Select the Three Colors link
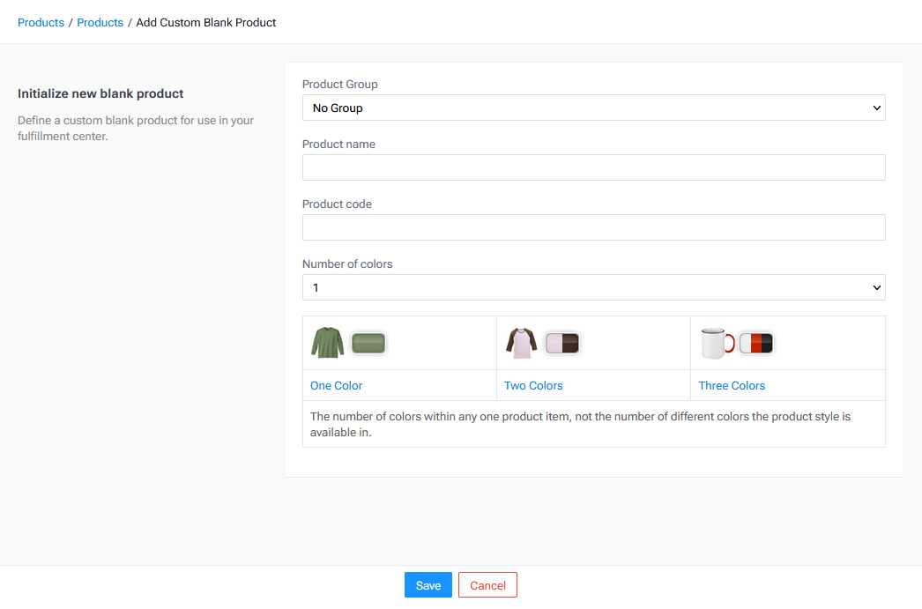Screen dimensions: 922x609 tap(732, 385)
